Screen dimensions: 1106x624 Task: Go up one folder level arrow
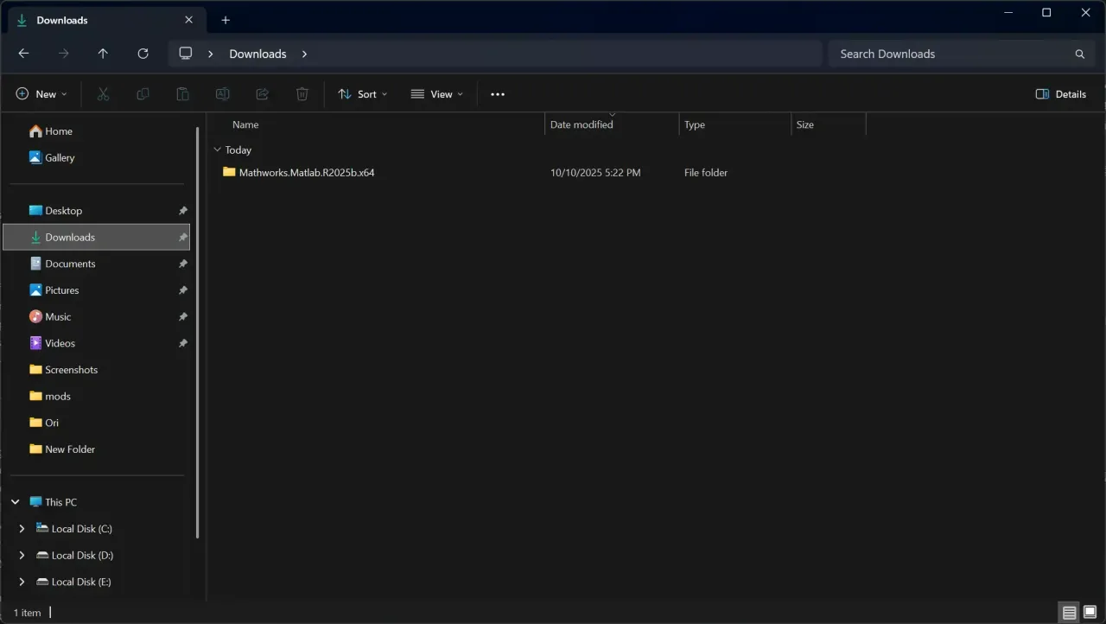[x=103, y=54]
